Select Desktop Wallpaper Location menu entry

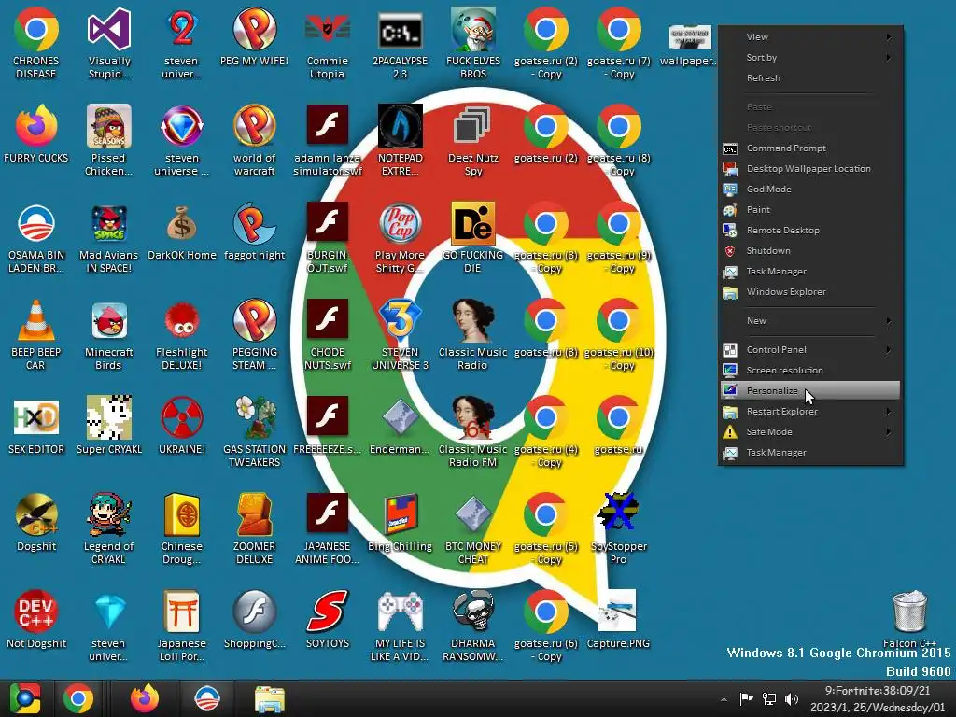point(810,169)
